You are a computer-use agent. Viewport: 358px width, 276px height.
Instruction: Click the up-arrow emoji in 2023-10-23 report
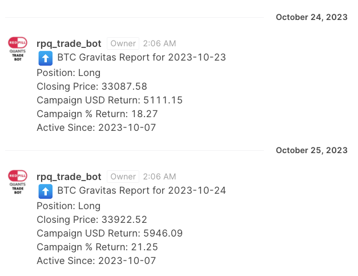click(x=46, y=58)
